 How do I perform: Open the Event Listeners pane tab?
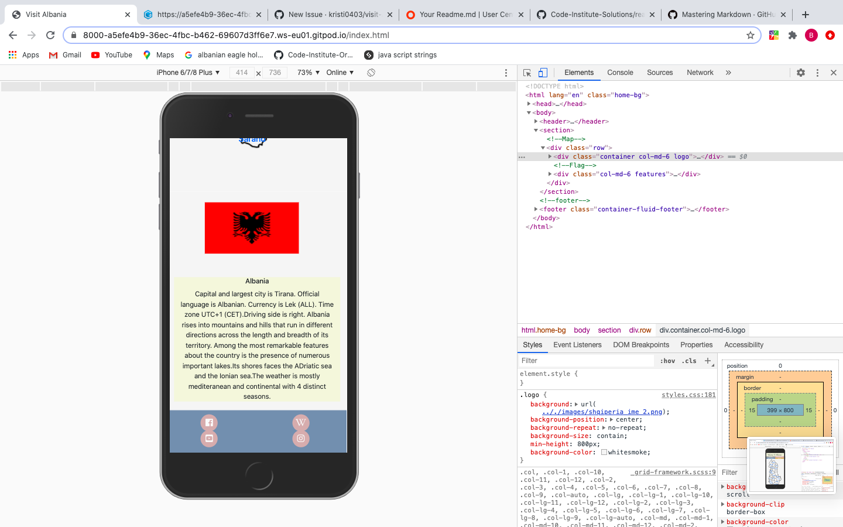(x=577, y=345)
